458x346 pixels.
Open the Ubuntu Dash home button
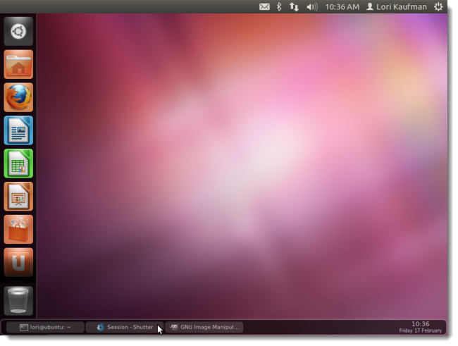click(x=18, y=31)
